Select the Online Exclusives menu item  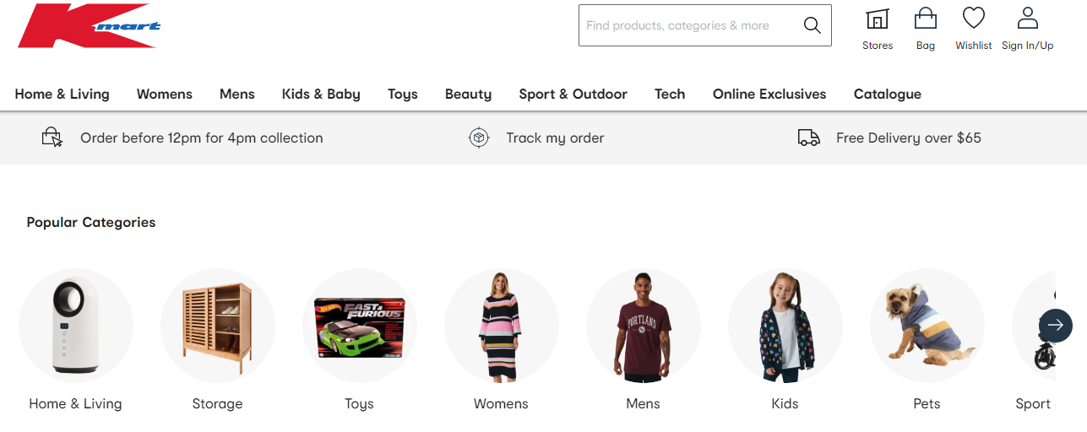click(769, 94)
